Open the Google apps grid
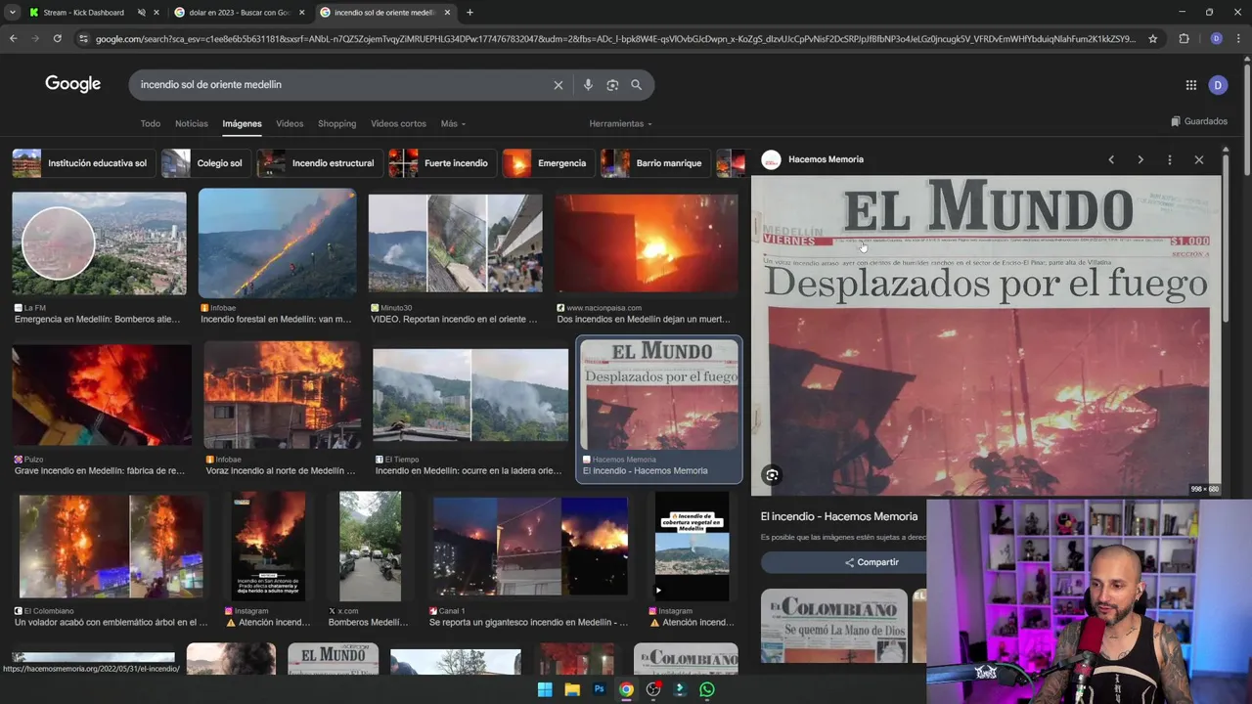The image size is (1252, 704). (1190, 85)
